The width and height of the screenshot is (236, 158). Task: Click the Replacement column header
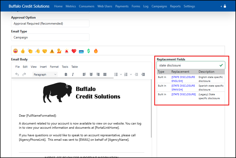tap(180, 72)
